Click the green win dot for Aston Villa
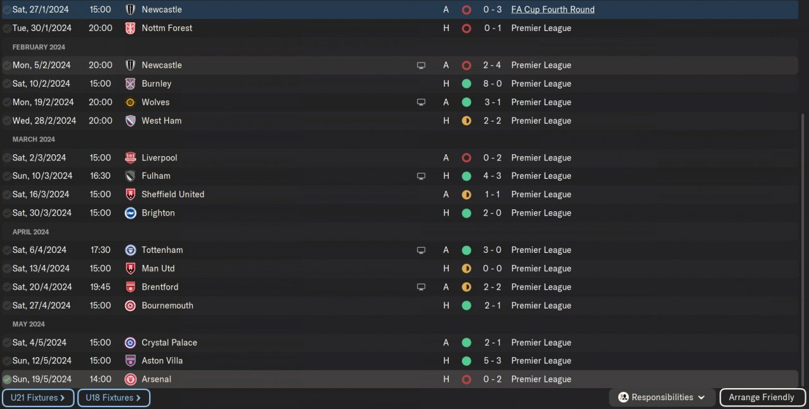809x409 pixels. click(x=466, y=361)
